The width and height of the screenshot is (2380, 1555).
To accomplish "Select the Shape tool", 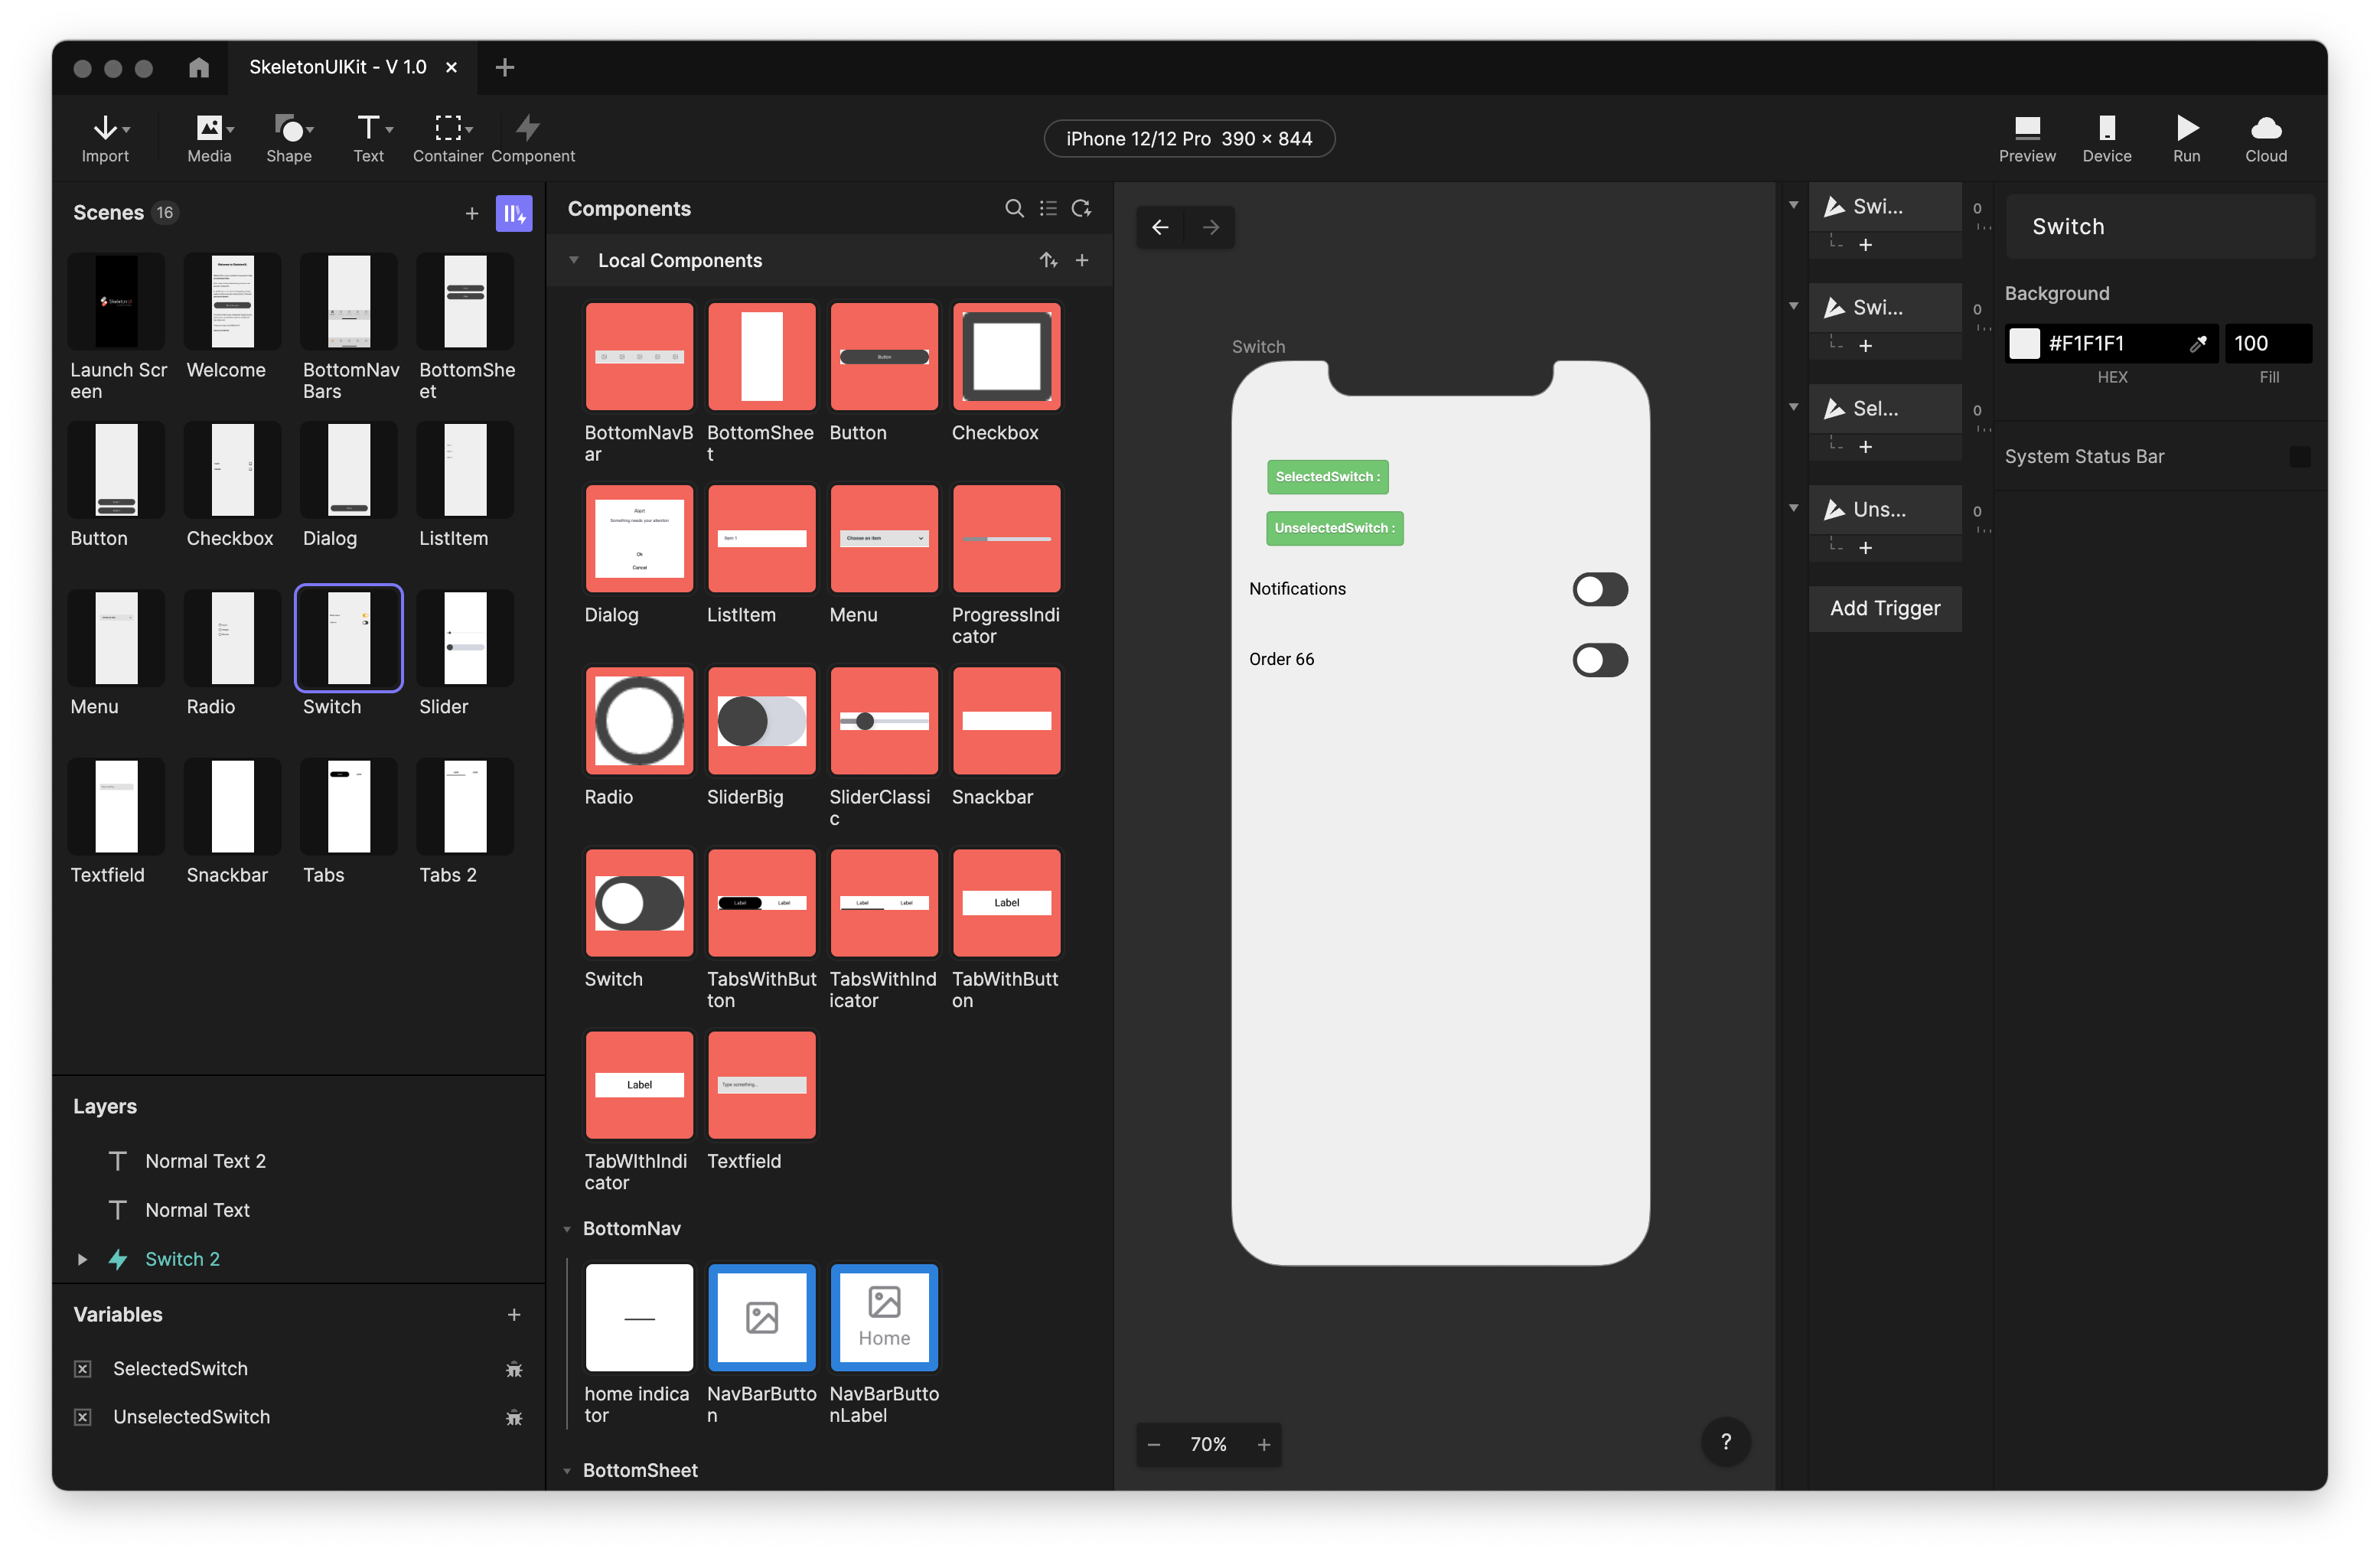I will tap(289, 128).
